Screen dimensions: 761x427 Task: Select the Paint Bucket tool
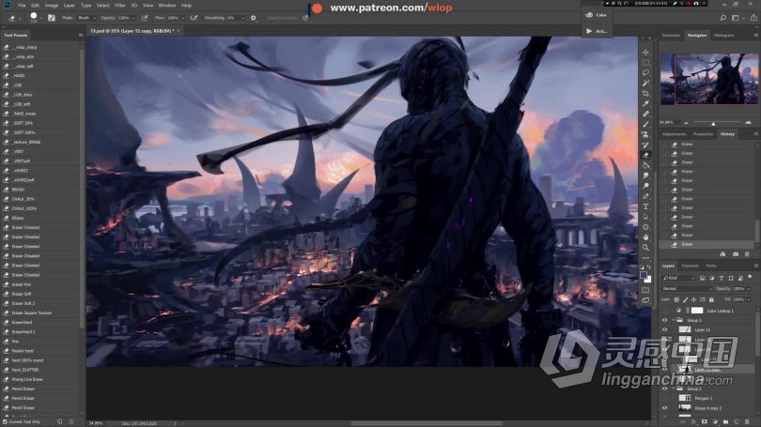645,165
